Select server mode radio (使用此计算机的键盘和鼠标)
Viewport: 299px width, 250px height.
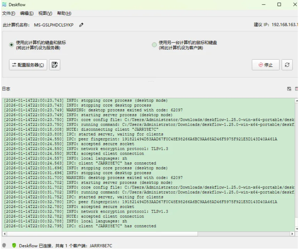11,45
